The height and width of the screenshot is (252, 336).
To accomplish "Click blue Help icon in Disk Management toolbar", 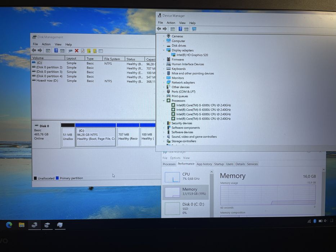I will click(x=56, y=50).
